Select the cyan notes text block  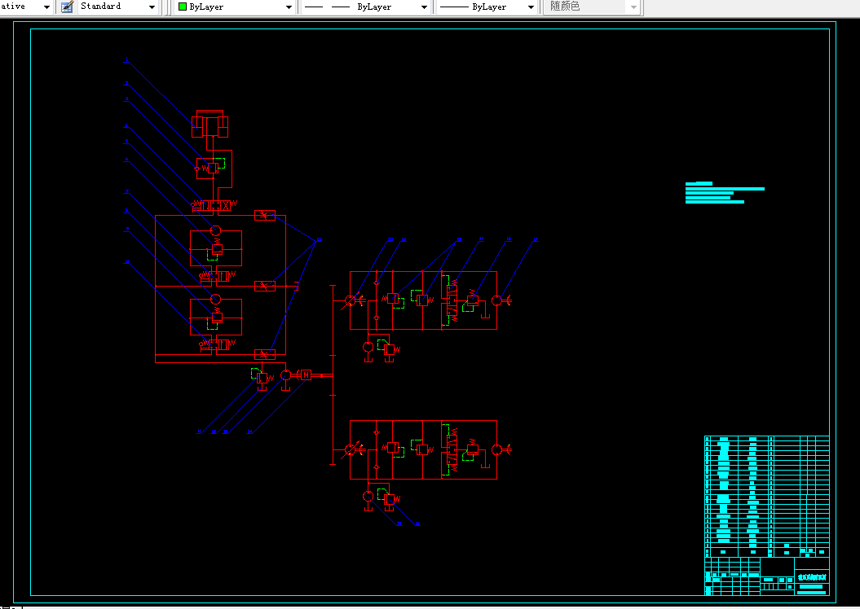pyautogui.click(x=725, y=193)
